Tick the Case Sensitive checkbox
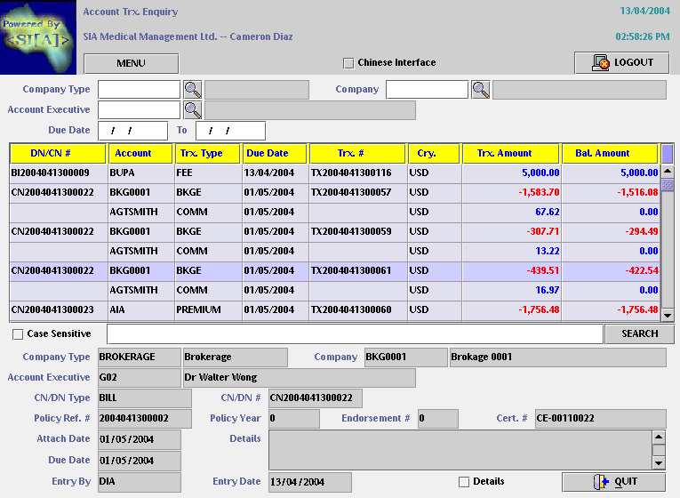Image resolution: width=680 pixels, height=498 pixels. tap(18, 334)
